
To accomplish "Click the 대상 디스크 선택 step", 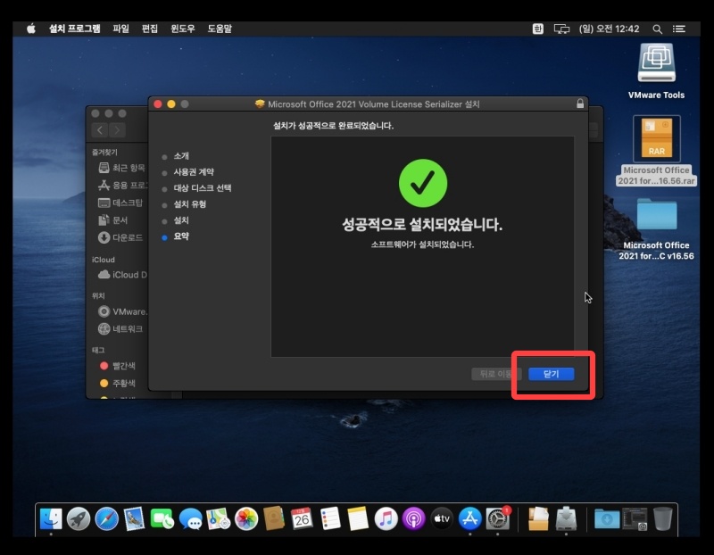I will coord(203,187).
